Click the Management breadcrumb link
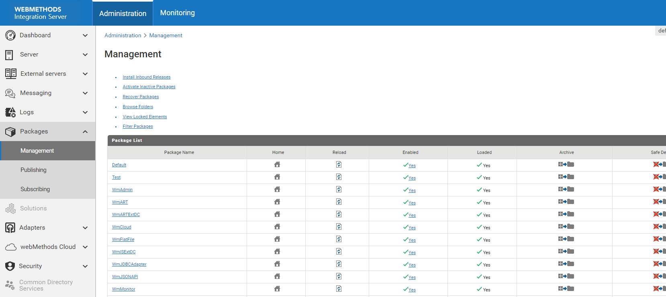Screen dimensions: 666x297 click(x=165, y=35)
